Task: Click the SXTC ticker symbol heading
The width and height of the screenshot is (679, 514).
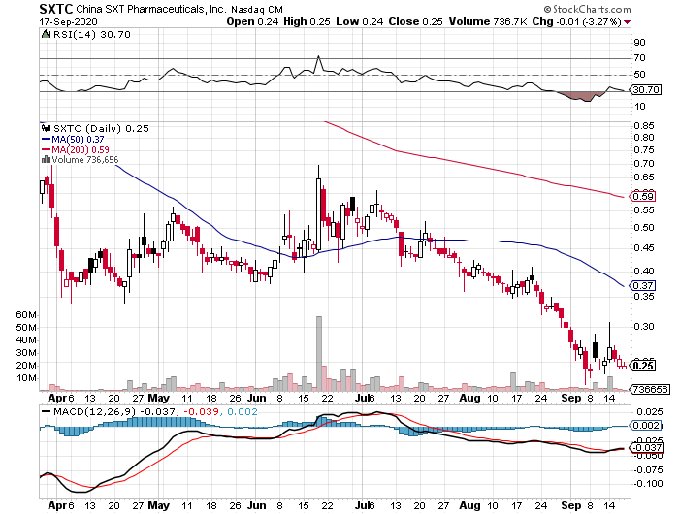Action: (56, 9)
